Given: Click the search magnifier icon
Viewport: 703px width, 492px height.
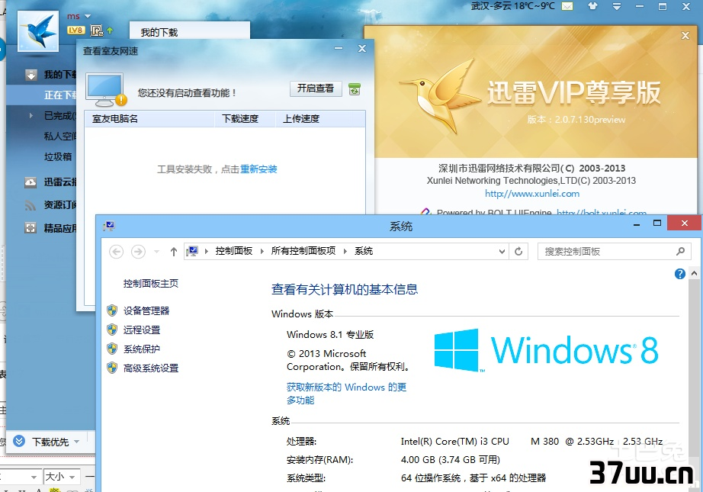Looking at the screenshot, I should 681,252.
